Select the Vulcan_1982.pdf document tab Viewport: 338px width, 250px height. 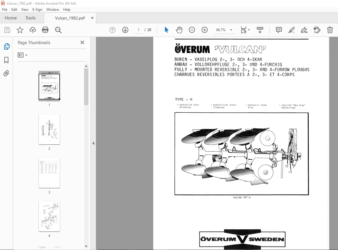[70, 18]
